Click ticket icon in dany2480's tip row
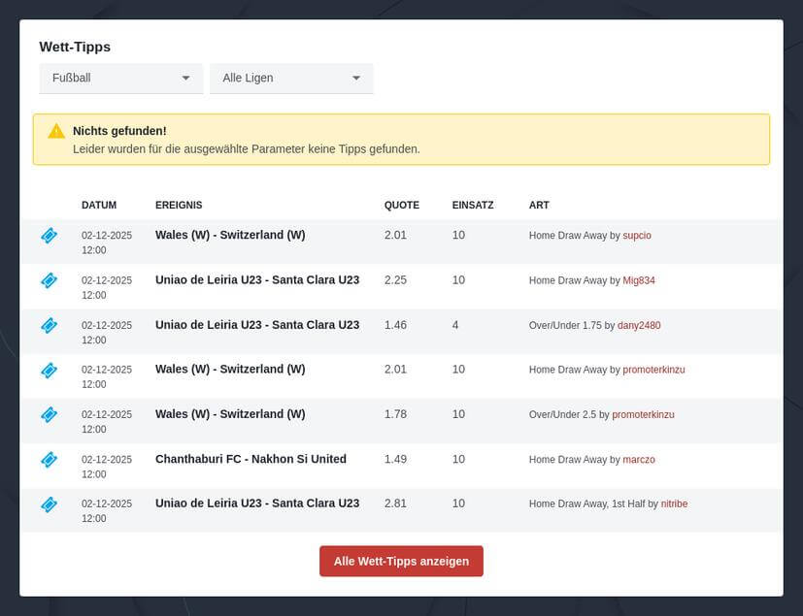This screenshot has height=616, width=803. pyautogui.click(x=49, y=325)
